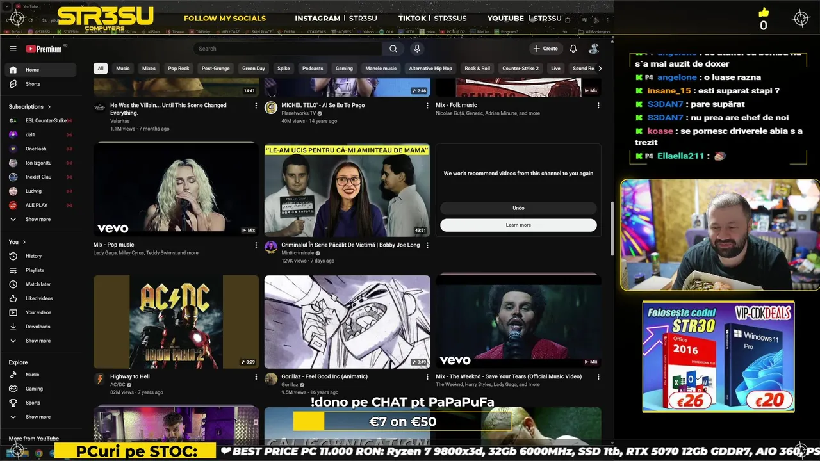820x461 pixels.
Task: Expand Show more under Explore section
Action: coord(41,417)
